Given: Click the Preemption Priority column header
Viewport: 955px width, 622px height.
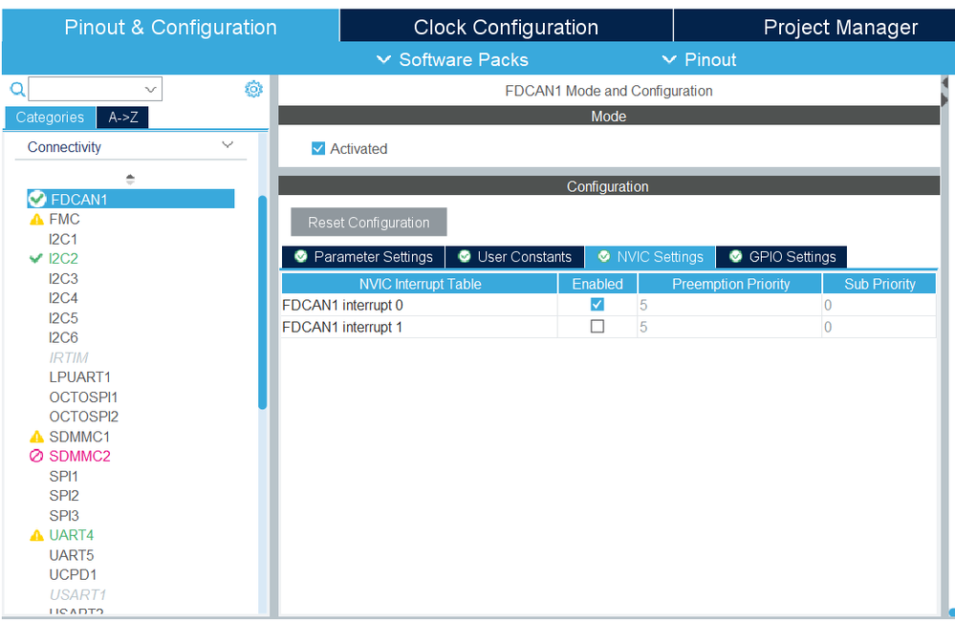Looking at the screenshot, I should (x=730, y=284).
